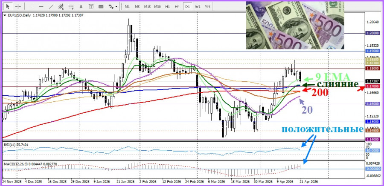The width and height of the screenshot is (384, 186).
Task: Select the Text Label tool
Action: 91,6
